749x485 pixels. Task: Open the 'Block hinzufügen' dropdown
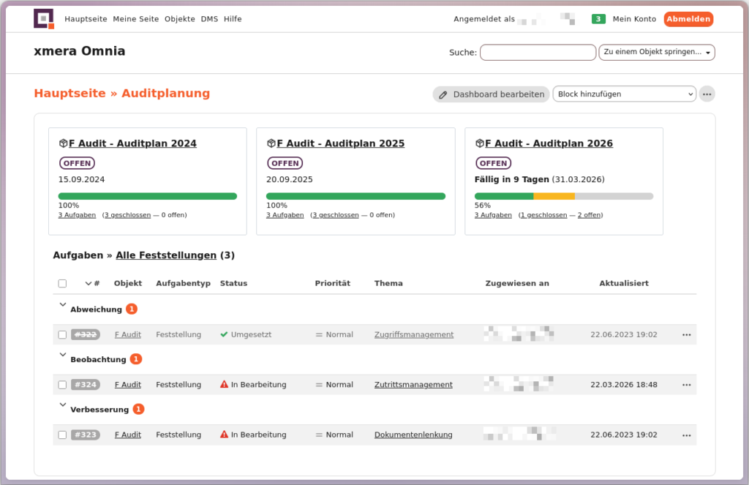click(624, 94)
